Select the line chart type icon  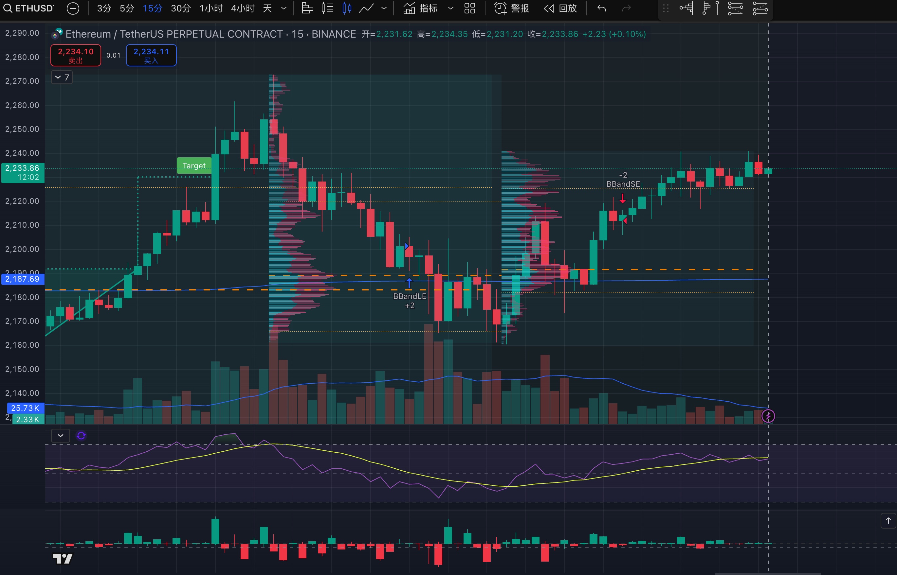point(366,8)
